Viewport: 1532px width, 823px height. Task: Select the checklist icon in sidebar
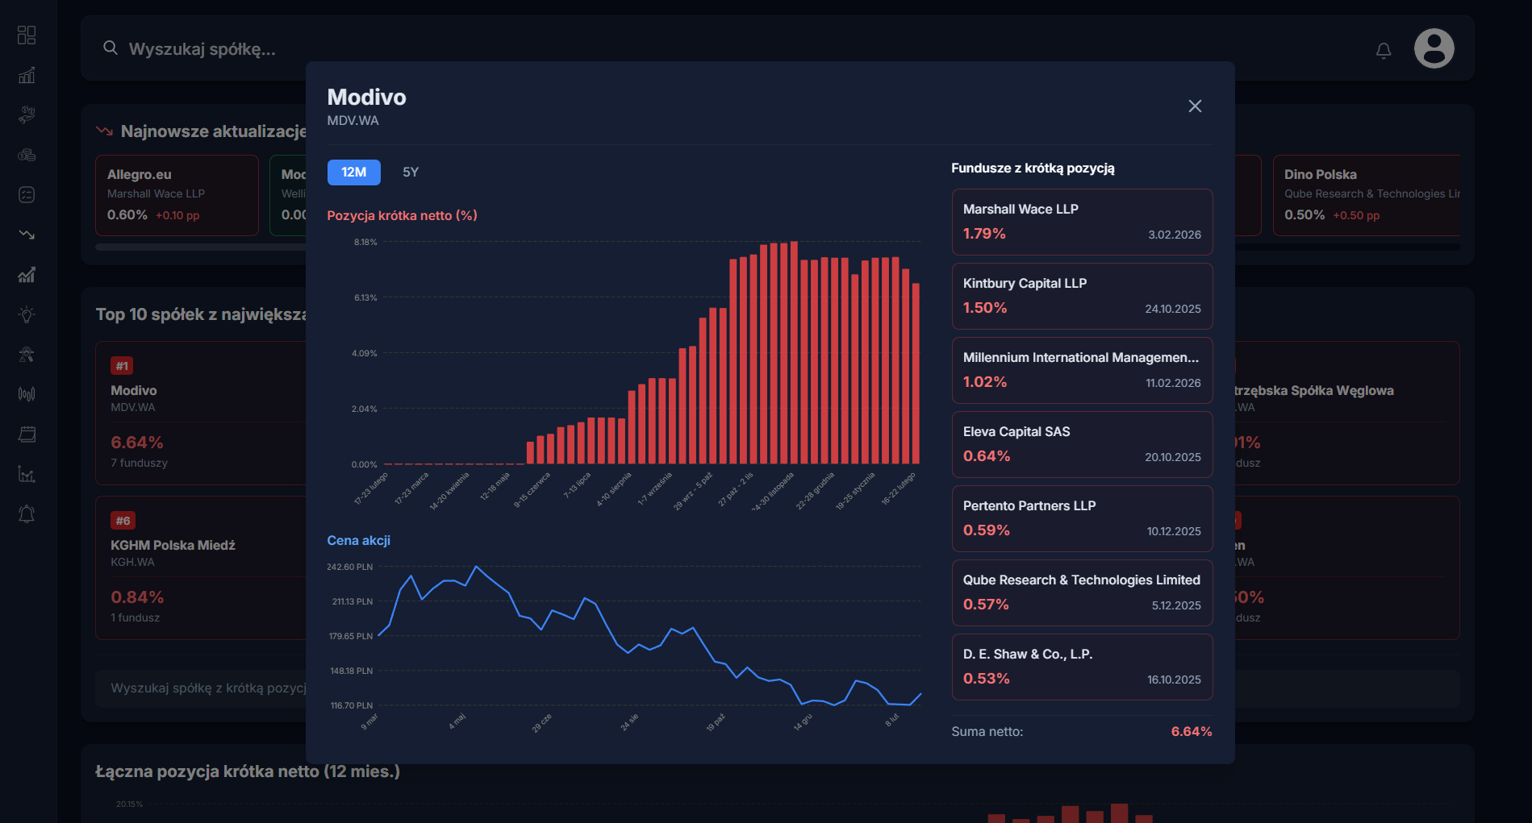click(x=27, y=194)
